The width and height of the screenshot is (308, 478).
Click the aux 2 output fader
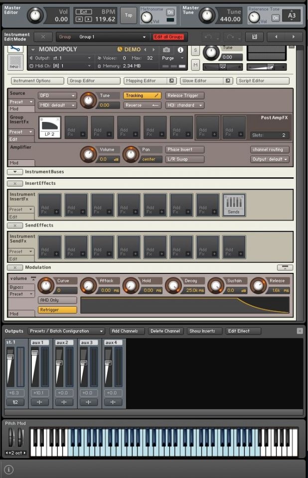pos(59,363)
